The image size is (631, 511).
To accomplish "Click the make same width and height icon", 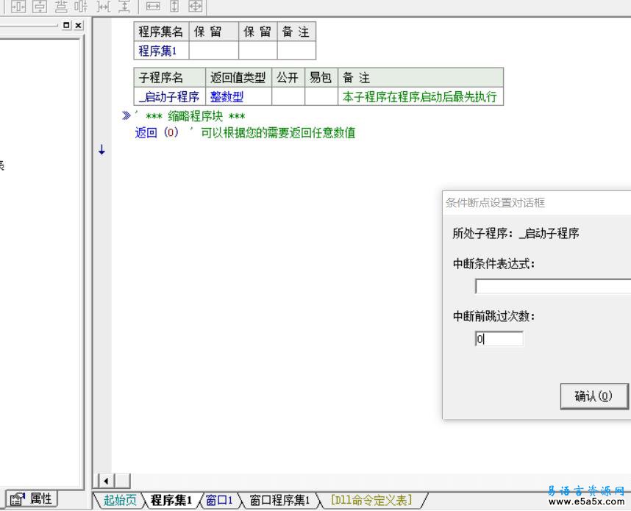I will pos(196,6).
